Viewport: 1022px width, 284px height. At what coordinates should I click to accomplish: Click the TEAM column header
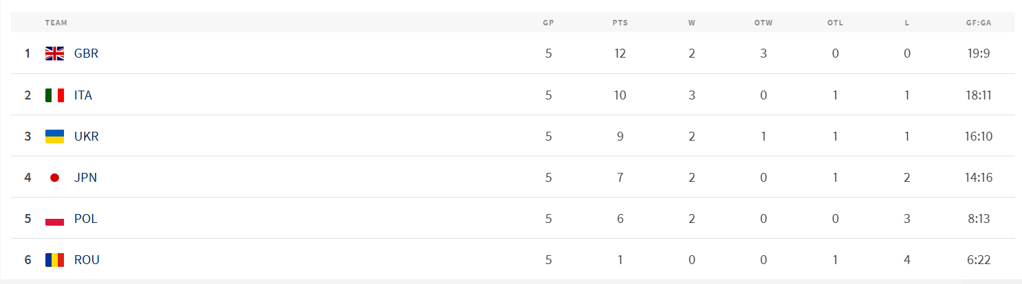point(56,23)
